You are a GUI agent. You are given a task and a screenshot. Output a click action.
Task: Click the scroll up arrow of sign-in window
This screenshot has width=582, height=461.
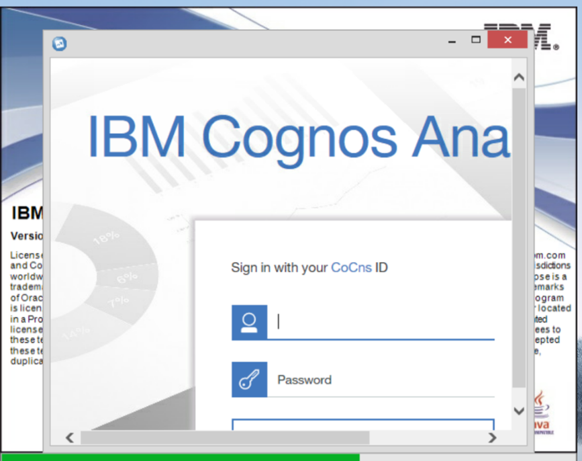point(519,77)
